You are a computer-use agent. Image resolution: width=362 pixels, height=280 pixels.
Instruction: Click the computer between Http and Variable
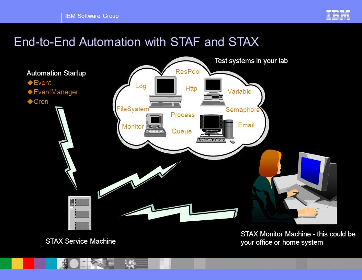click(x=213, y=92)
